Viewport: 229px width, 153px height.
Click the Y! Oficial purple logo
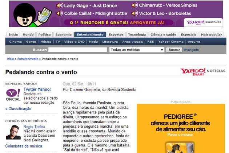point(13,95)
